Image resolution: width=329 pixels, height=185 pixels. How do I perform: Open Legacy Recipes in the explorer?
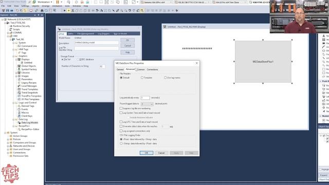(x=29, y=83)
